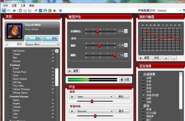Select the I Robot voice
This screenshot has height=121, width=185.
[x=16, y=54]
